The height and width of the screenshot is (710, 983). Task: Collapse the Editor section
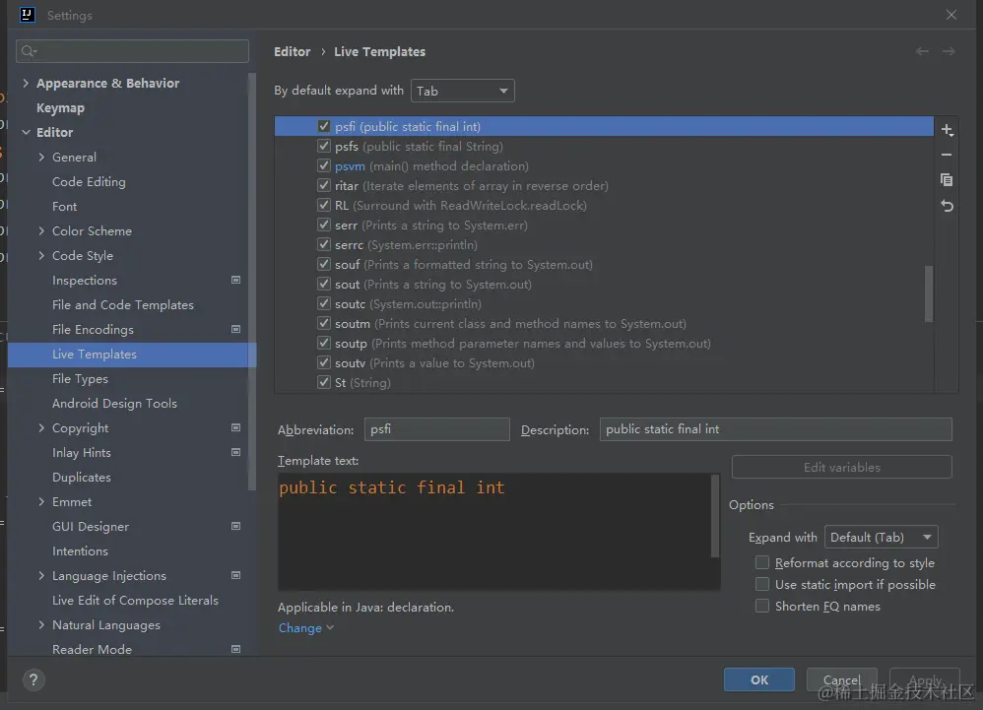click(26, 132)
